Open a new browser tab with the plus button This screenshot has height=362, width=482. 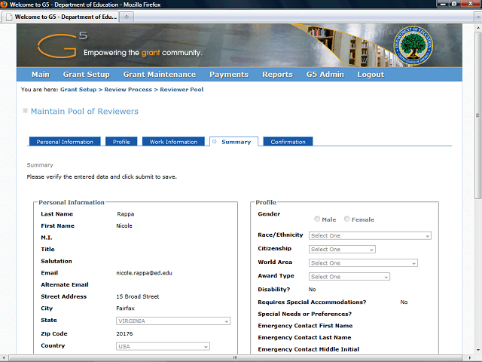click(x=126, y=17)
